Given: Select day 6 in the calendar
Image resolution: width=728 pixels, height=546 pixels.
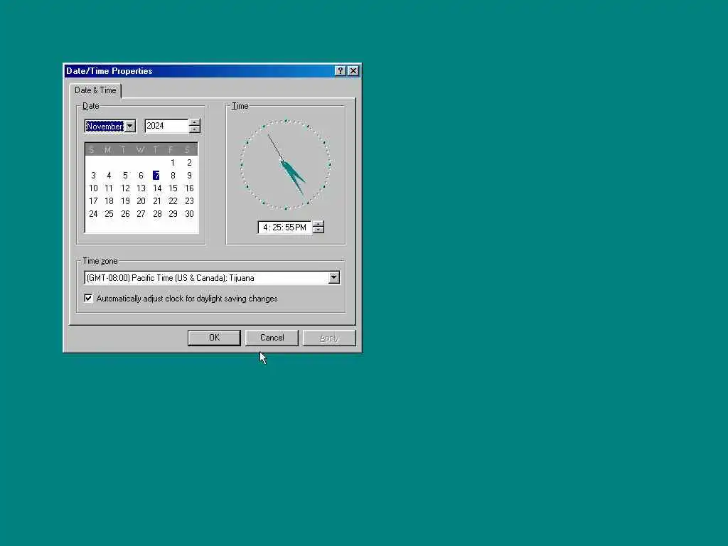Looking at the screenshot, I should (x=141, y=176).
